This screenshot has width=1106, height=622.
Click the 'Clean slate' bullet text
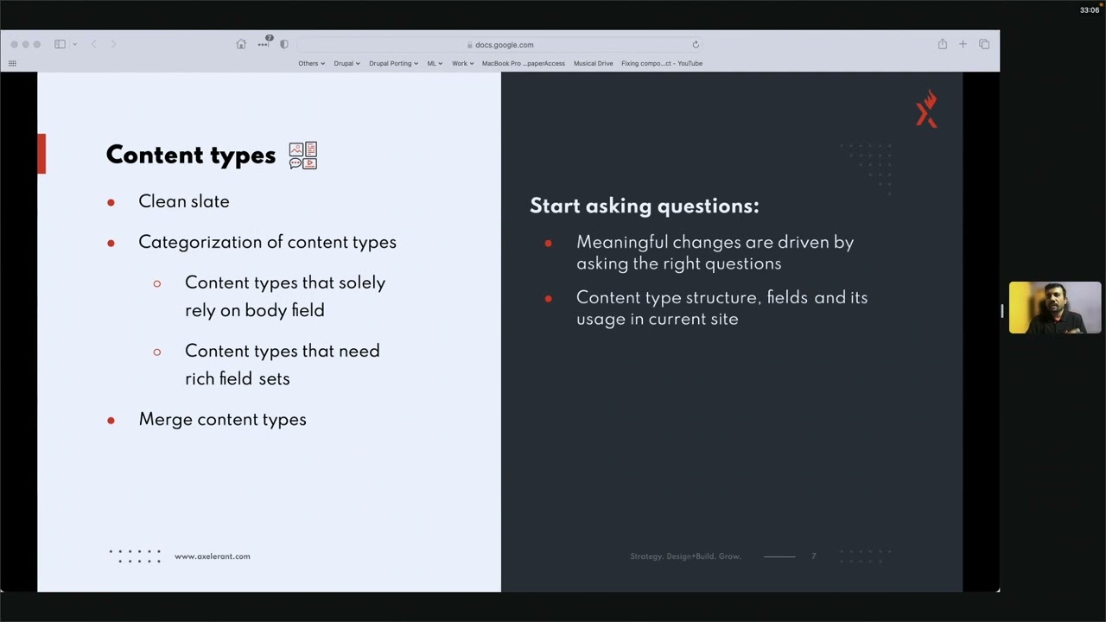[x=184, y=201]
